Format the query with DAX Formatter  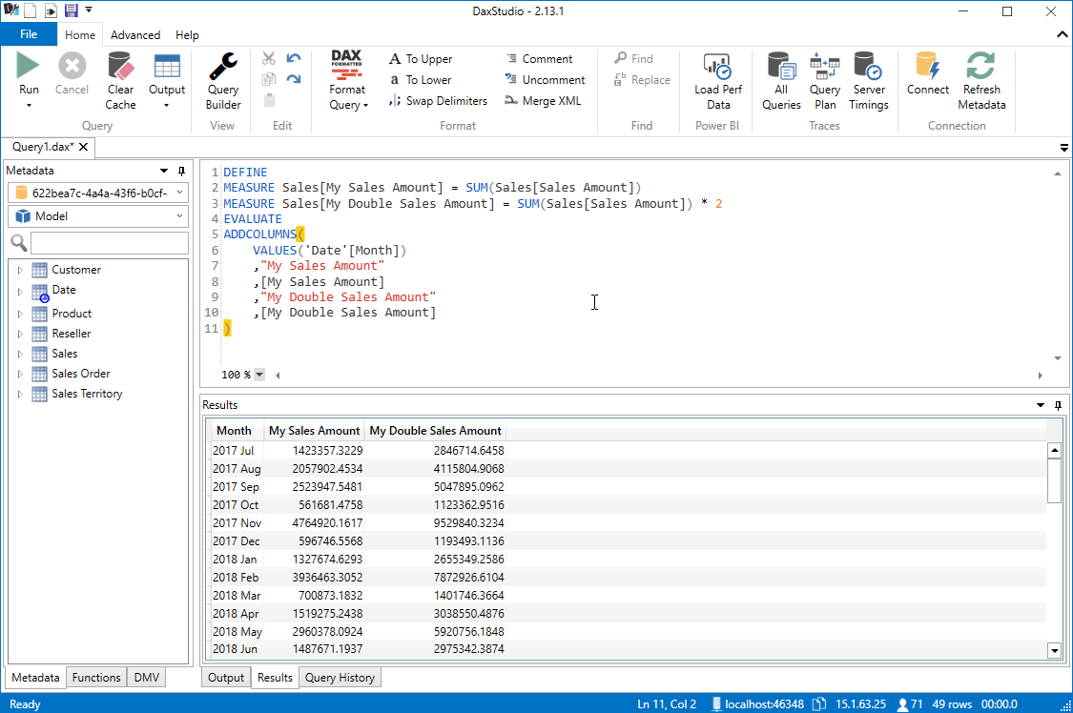click(347, 80)
